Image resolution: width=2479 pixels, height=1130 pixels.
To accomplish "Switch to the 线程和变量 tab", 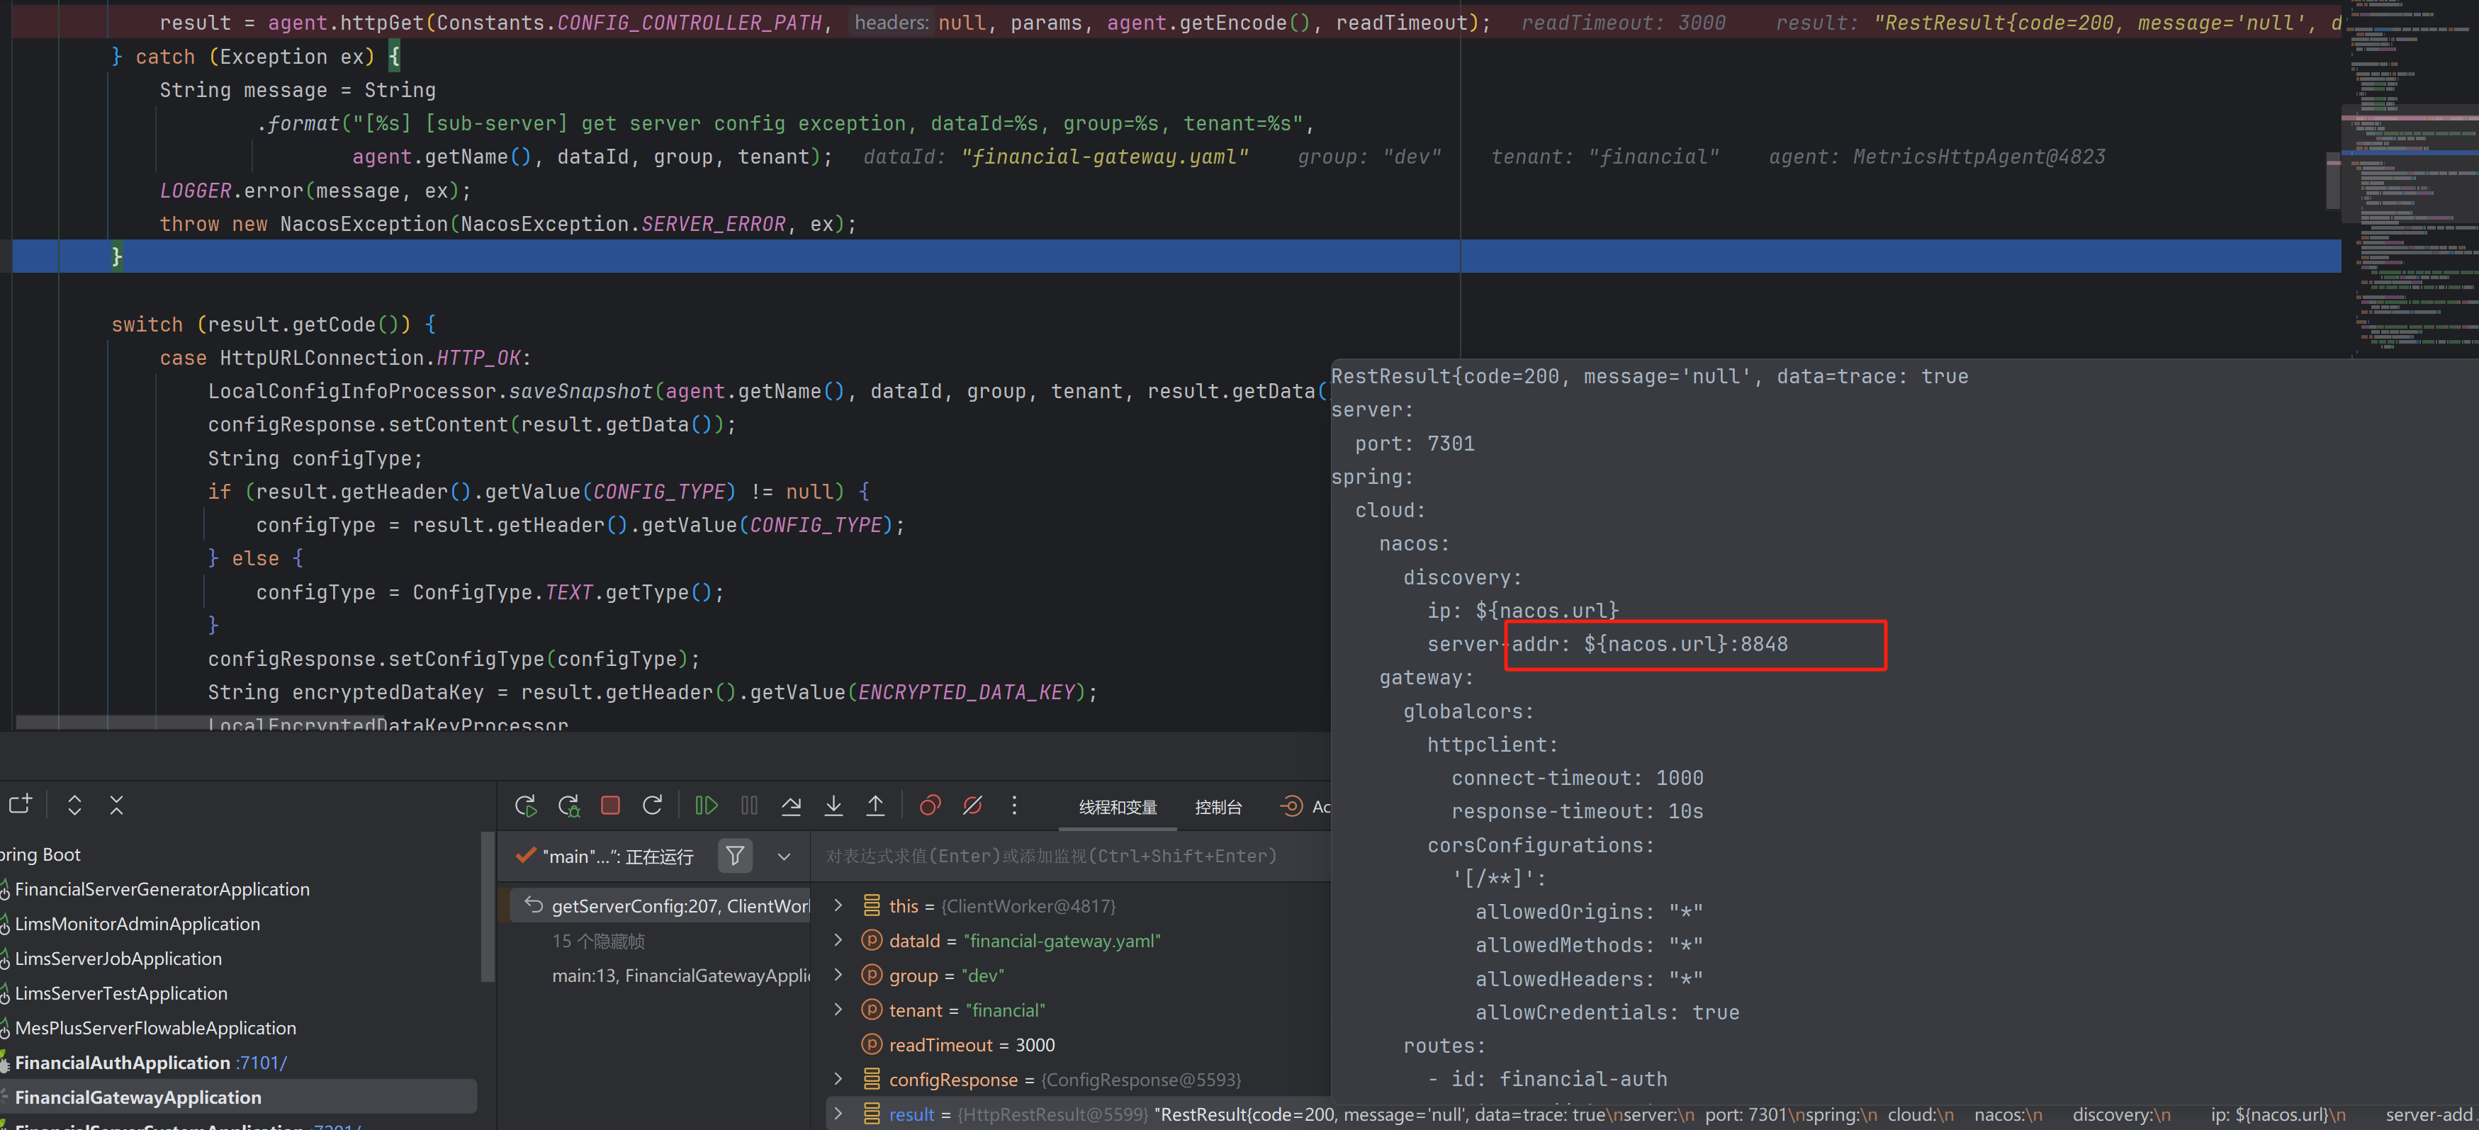I will point(1118,807).
